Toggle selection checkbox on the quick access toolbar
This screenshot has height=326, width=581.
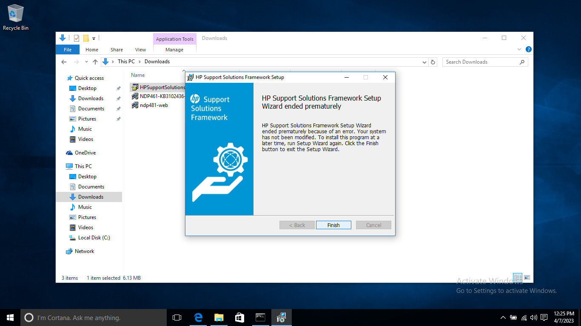coord(76,38)
